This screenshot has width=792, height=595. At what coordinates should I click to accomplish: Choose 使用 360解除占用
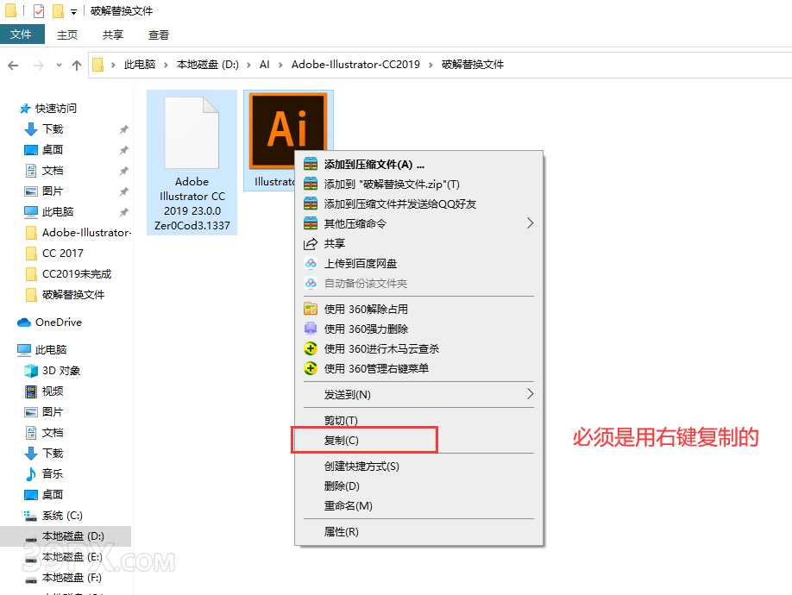pos(418,309)
